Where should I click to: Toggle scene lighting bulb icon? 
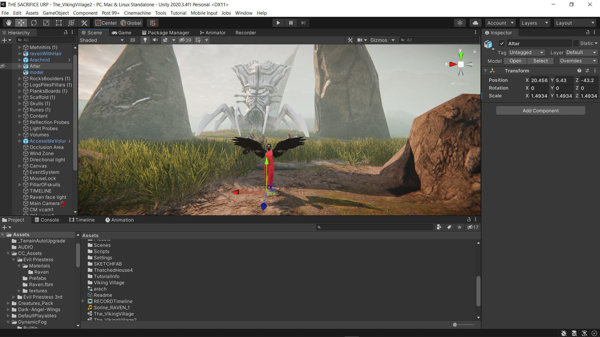[145, 40]
